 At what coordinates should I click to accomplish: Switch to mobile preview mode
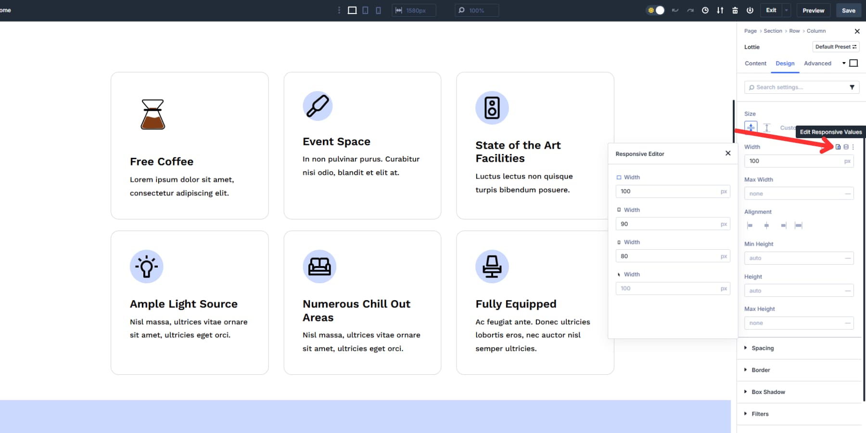tap(377, 10)
